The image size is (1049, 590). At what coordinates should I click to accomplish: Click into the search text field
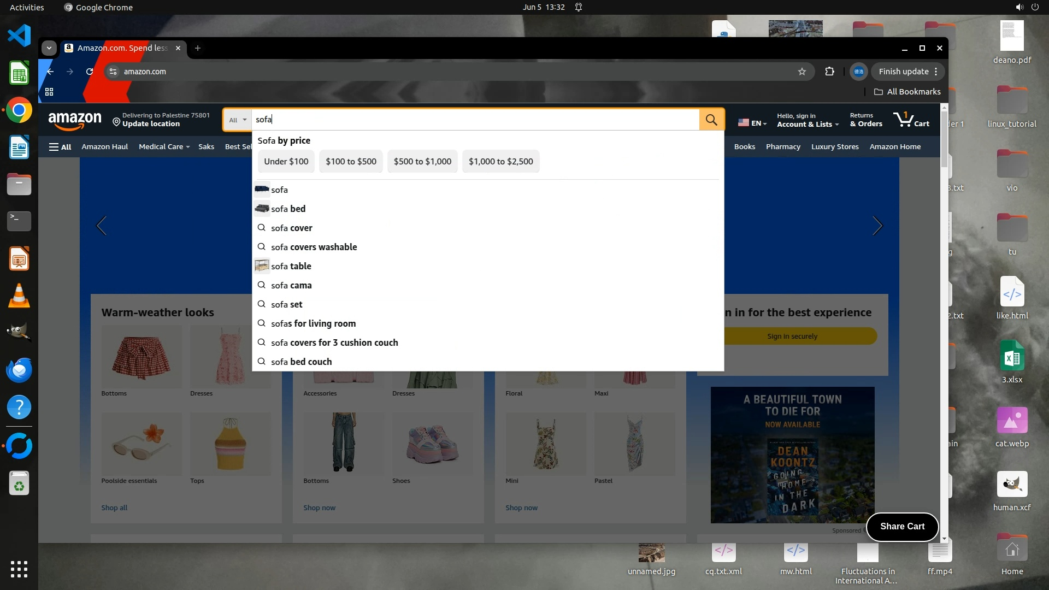475,120
